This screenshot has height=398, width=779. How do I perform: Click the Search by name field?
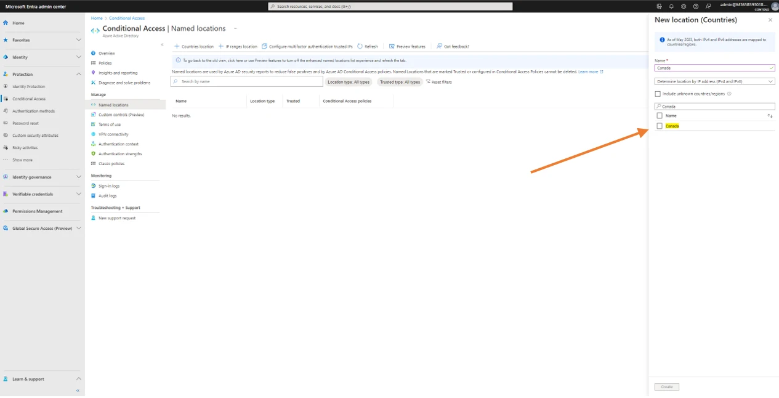248,81
